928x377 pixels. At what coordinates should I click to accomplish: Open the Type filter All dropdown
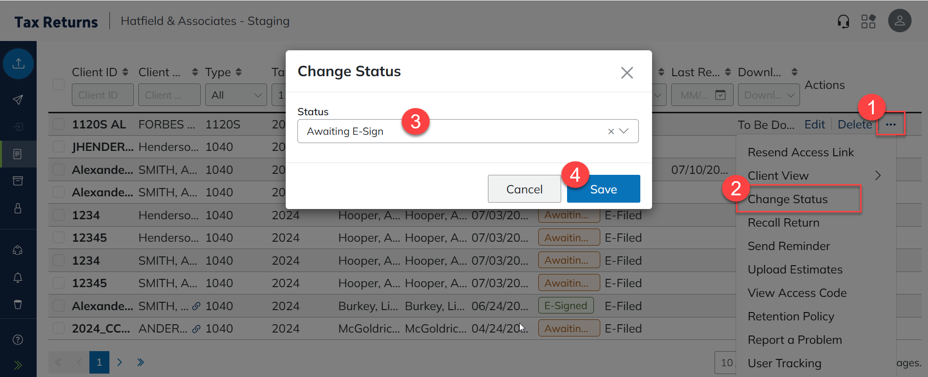236,95
